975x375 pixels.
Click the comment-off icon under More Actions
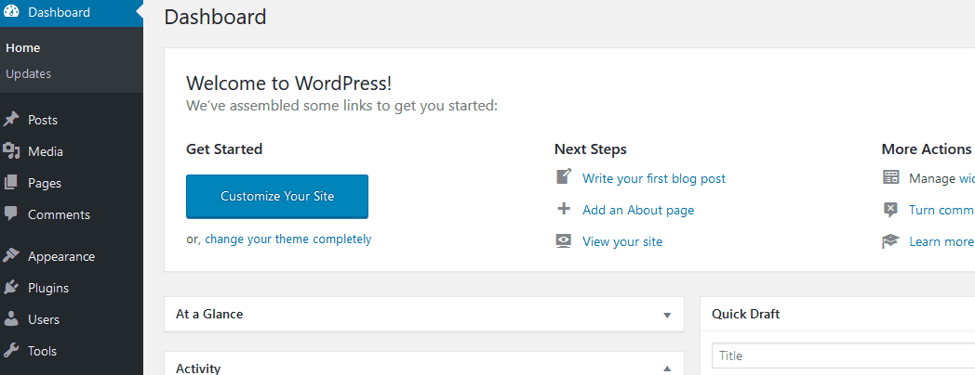coord(890,209)
